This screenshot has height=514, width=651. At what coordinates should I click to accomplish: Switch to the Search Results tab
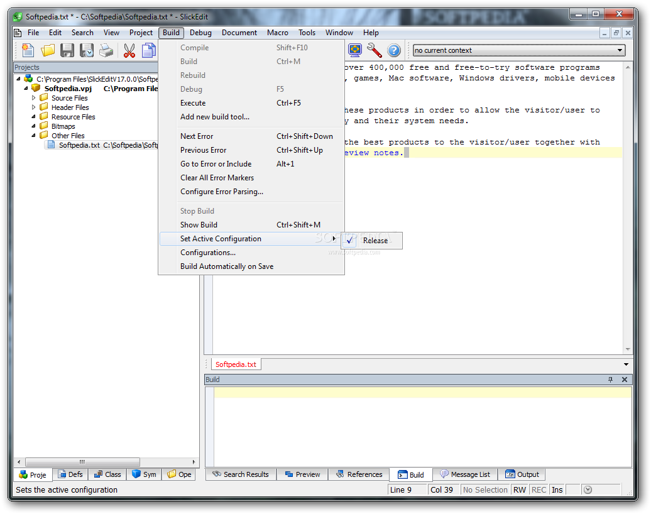[x=241, y=474]
